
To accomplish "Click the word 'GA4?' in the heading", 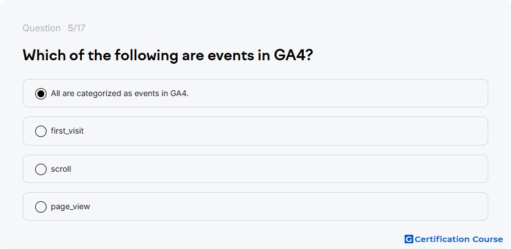I will (294, 56).
